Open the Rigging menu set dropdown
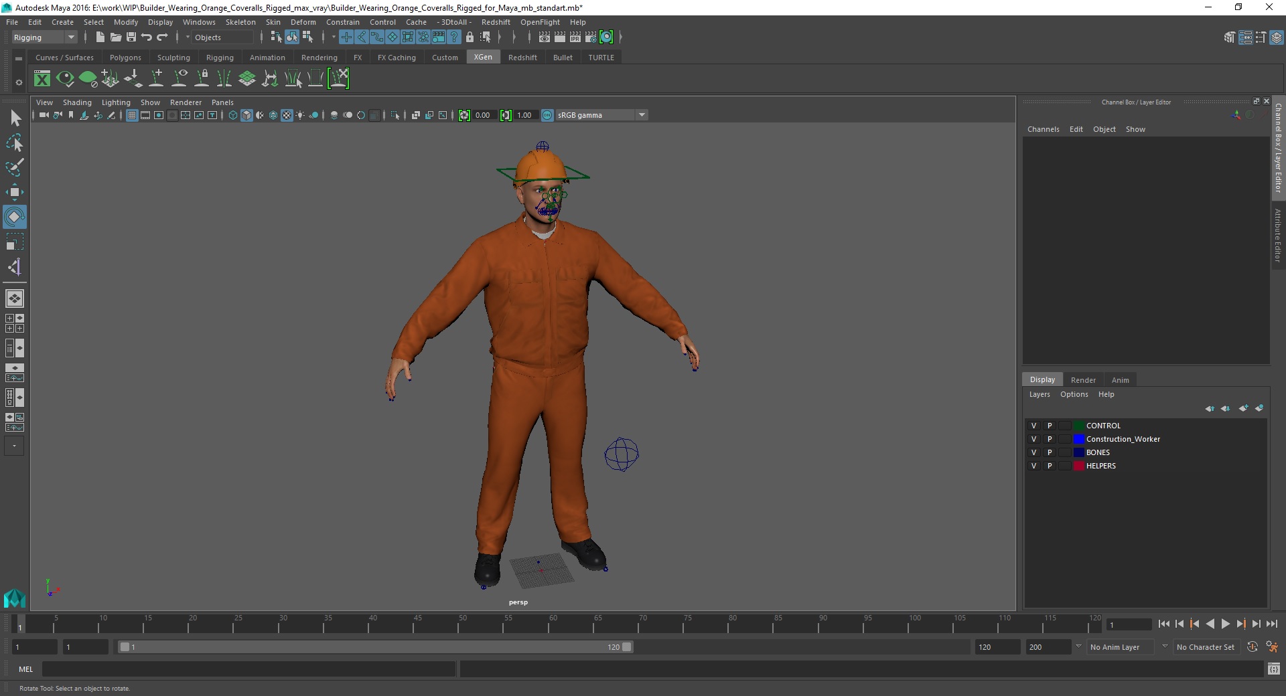This screenshot has height=696, width=1286. (x=44, y=37)
